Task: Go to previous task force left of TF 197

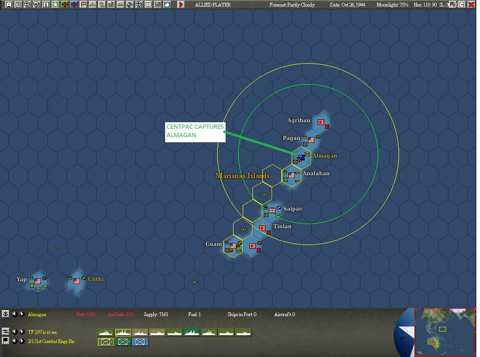Action: pos(14,331)
